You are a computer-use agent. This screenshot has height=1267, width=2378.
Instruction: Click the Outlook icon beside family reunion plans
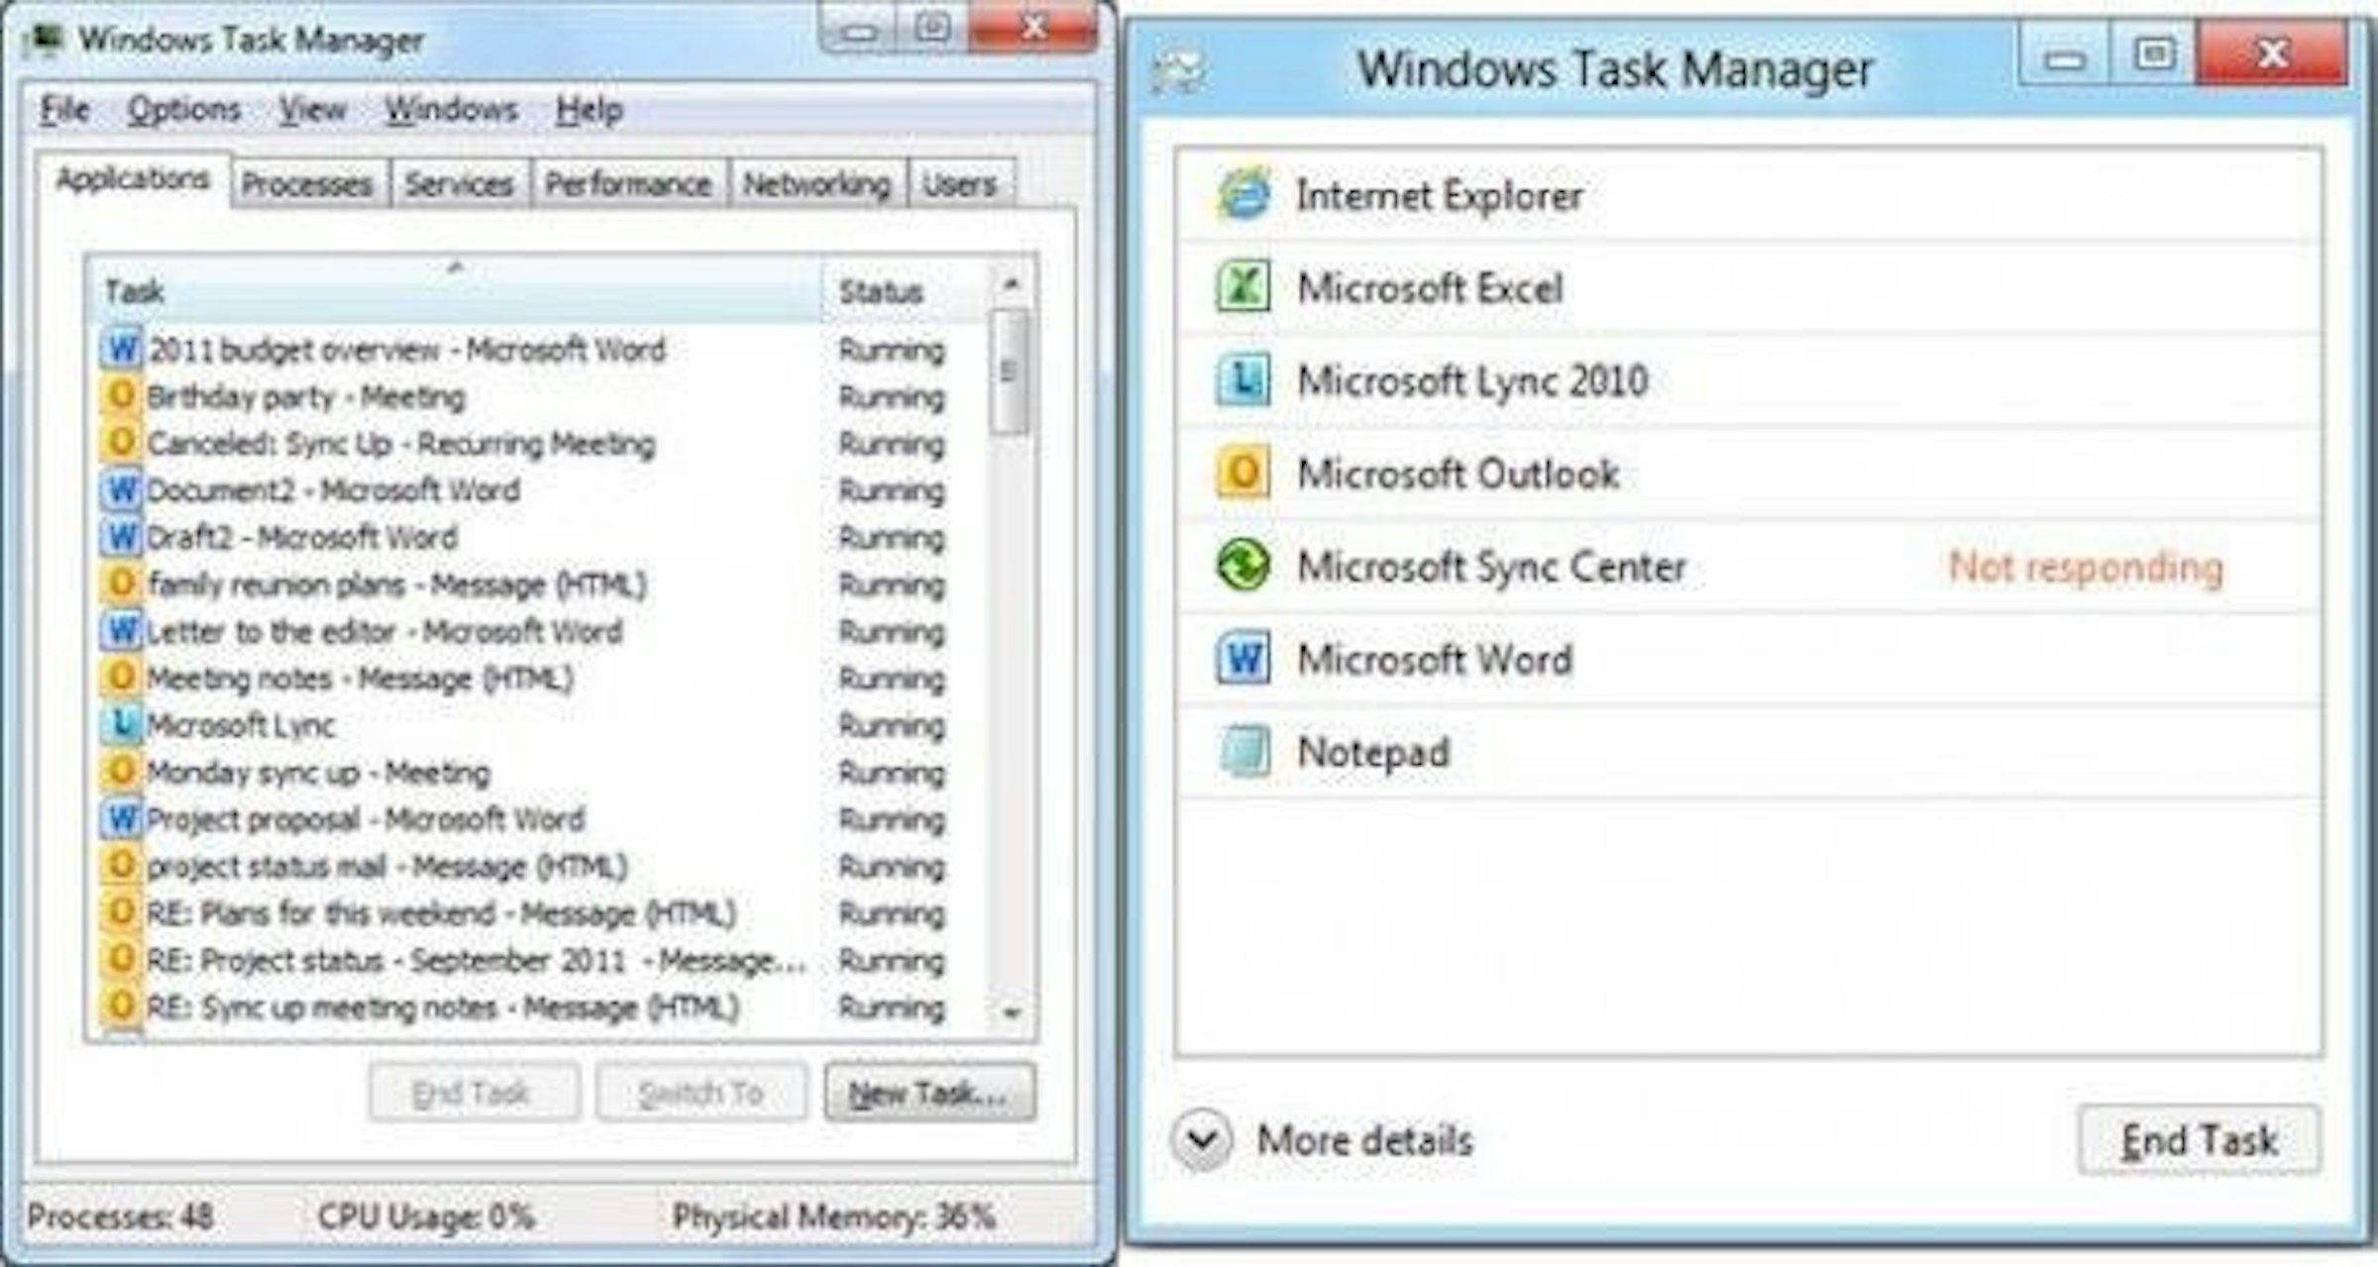(121, 584)
